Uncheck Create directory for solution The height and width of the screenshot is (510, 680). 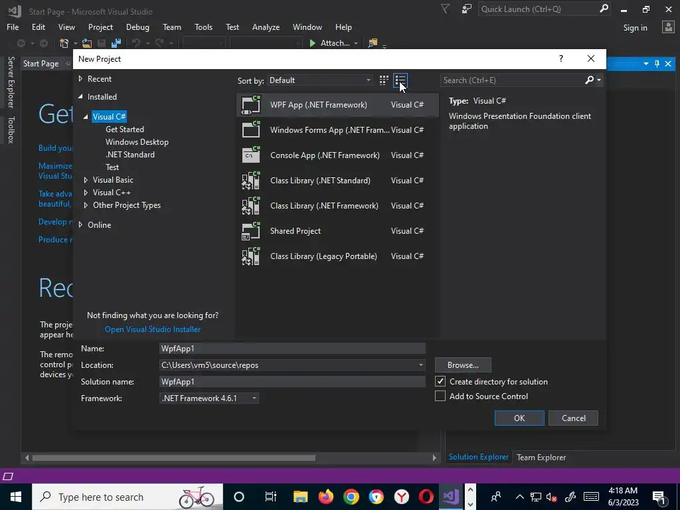440,381
